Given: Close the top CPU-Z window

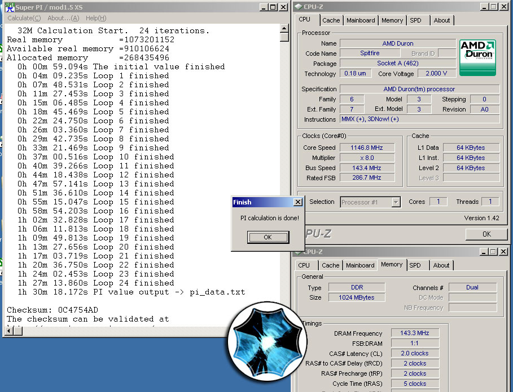Looking at the screenshot, I should tap(504, 7).
